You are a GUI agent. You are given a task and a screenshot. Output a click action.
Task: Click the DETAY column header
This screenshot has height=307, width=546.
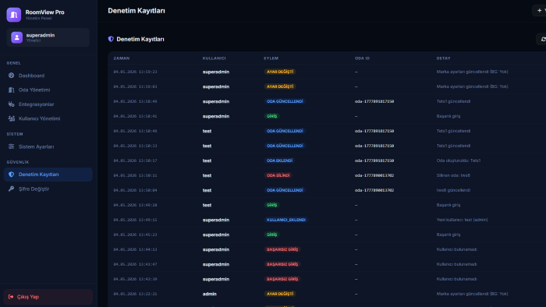443,58
